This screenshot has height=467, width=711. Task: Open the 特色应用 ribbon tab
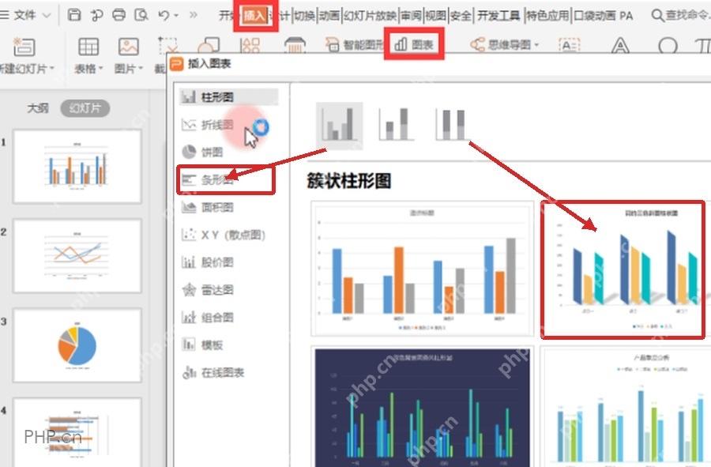[x=547, y=16]
